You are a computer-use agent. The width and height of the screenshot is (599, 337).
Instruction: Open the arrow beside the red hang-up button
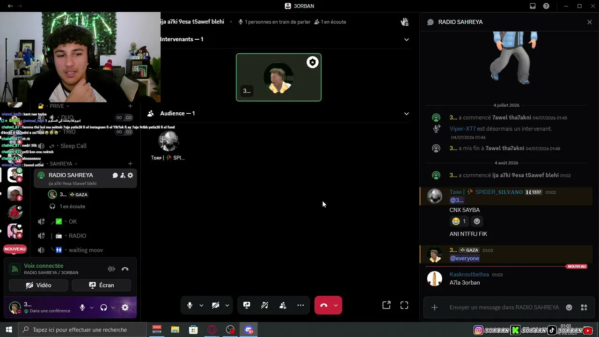pos(336,305)
